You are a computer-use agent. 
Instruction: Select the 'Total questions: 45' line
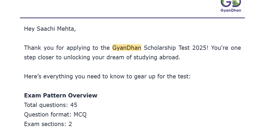(x=51, y=105)
